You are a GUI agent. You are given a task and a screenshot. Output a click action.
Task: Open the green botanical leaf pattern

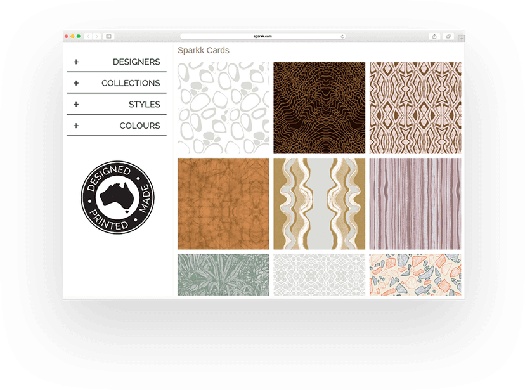(x=223, y=275)
